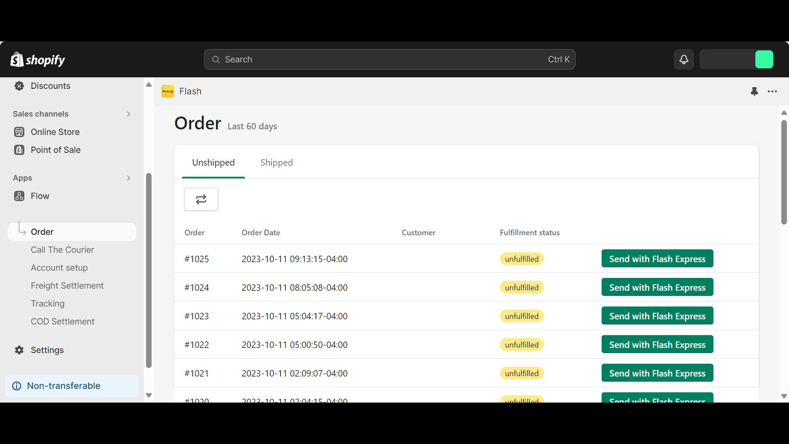Click the Shopify logo

[x=38, y=60]
